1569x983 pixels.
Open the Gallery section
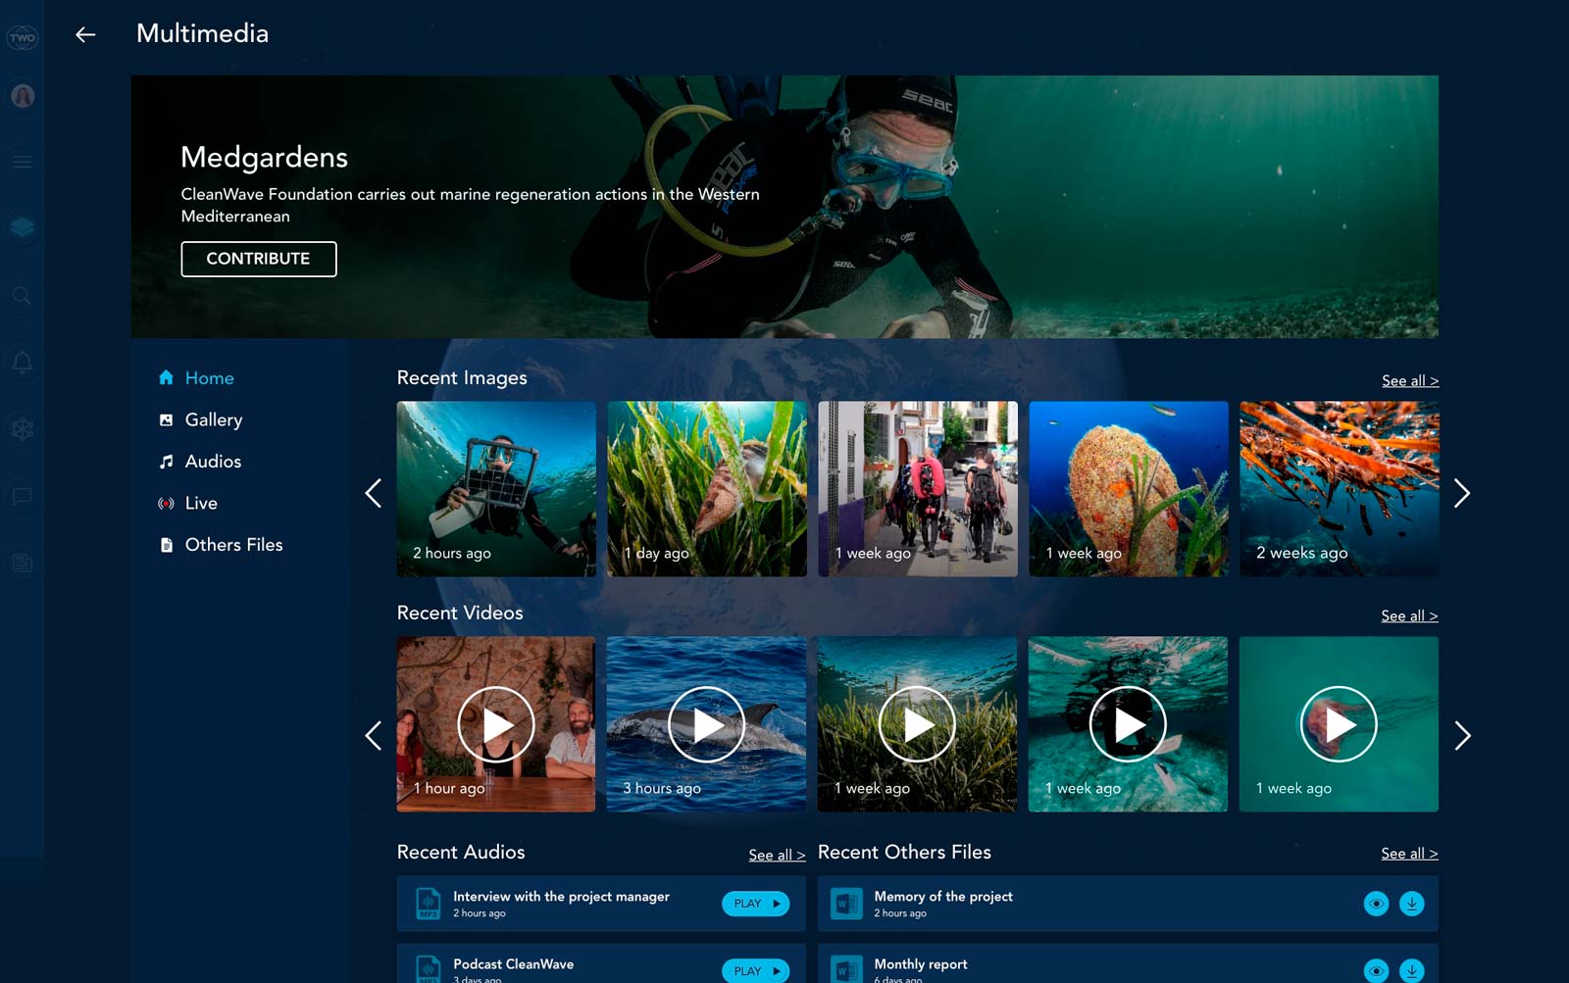[200, 419]
